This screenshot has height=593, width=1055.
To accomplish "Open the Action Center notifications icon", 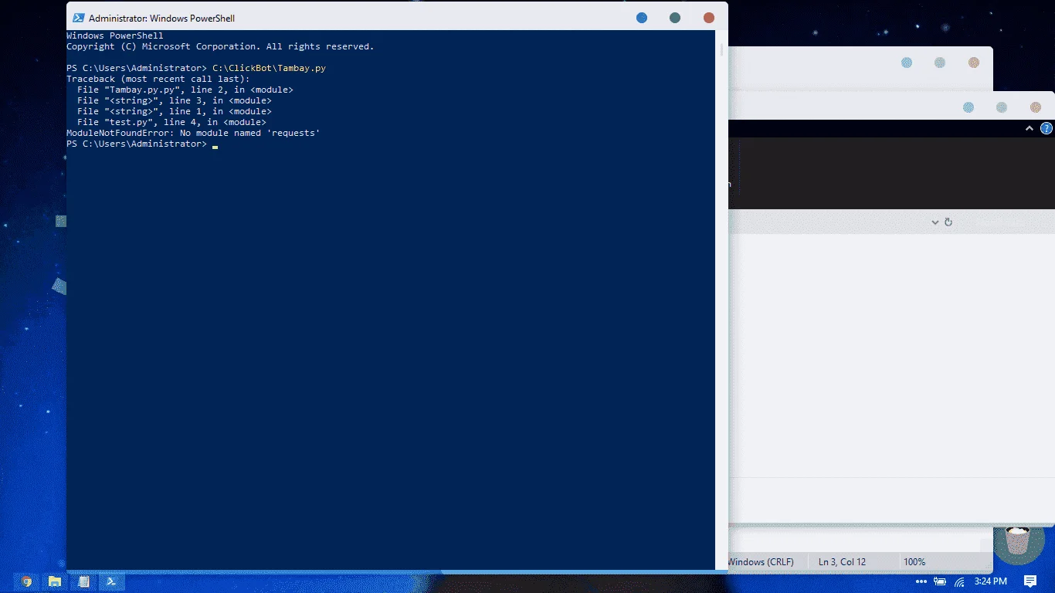I will (x=1030, y=581).
